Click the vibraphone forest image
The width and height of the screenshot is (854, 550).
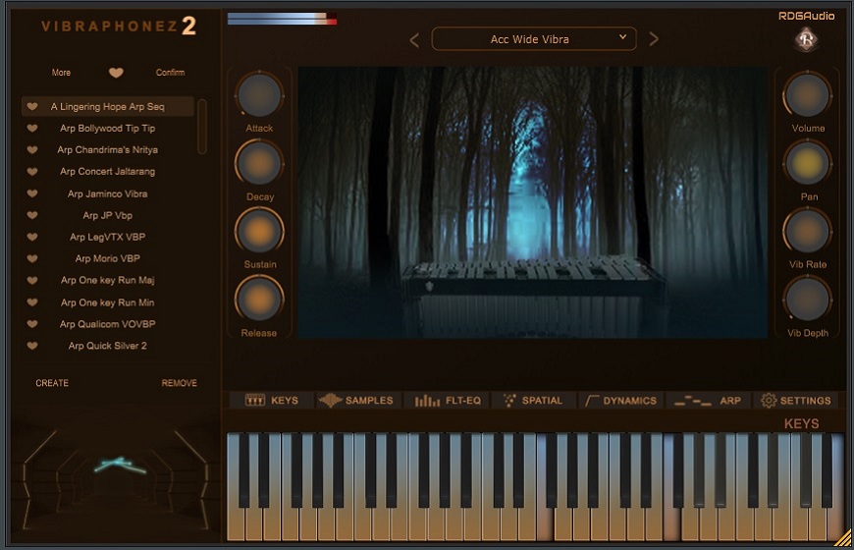[533, 202]
